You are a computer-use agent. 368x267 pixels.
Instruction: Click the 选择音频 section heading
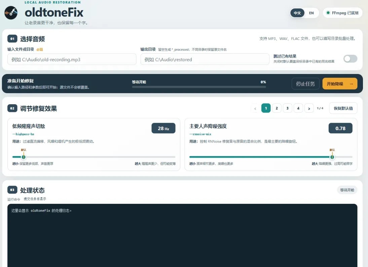tap(32, 39)
